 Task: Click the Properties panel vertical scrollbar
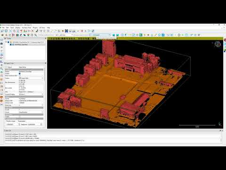44,75
